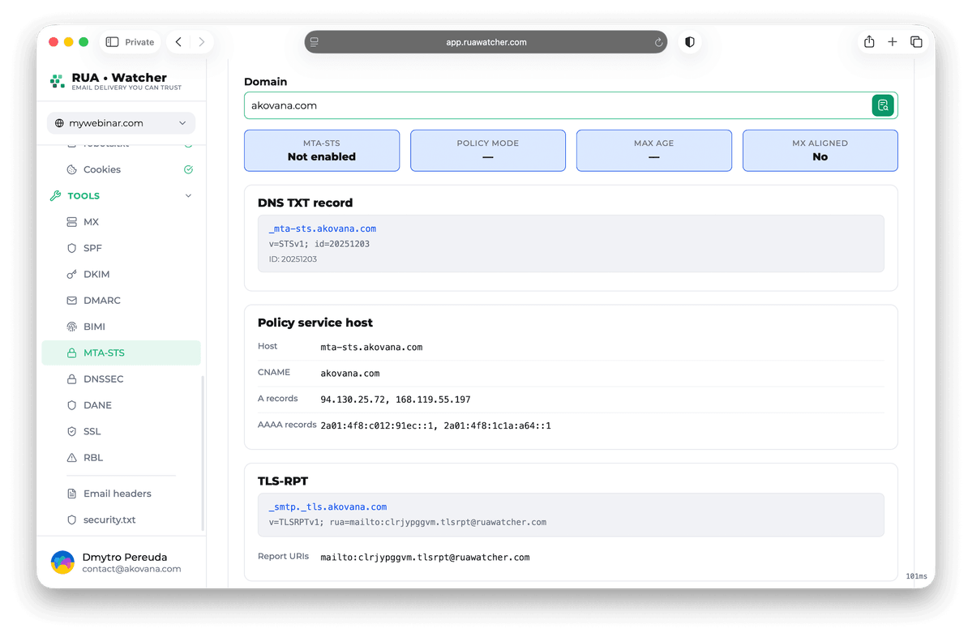Select the AAAA records value
Screen dimensions: 972x637
(x=436, y=425)
